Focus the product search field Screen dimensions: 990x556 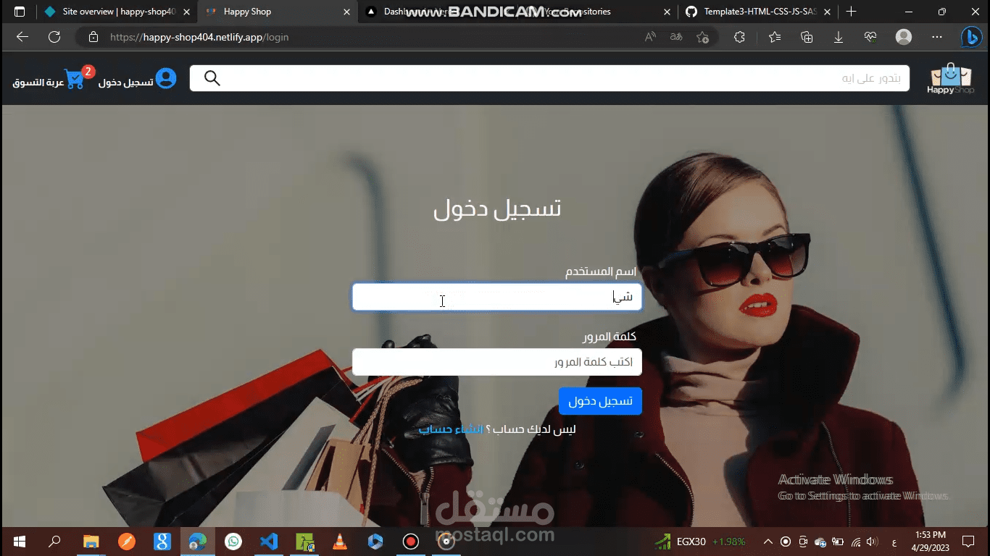point(549,78)
